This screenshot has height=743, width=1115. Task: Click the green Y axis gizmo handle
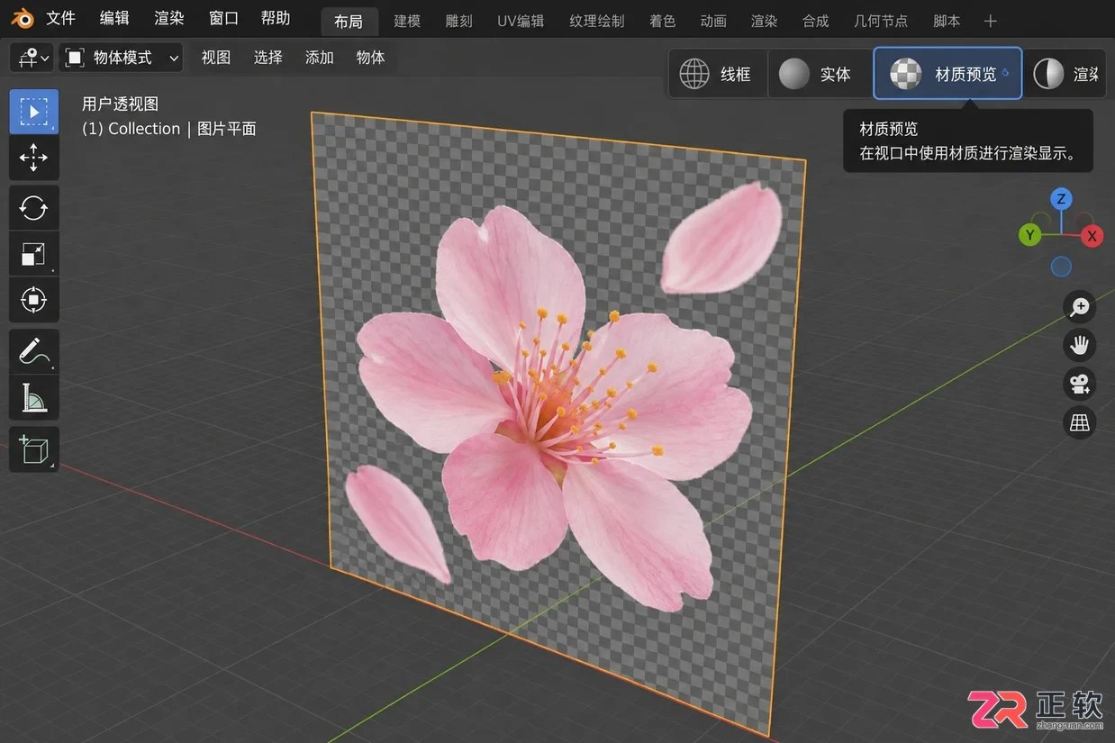(1029, 235)
